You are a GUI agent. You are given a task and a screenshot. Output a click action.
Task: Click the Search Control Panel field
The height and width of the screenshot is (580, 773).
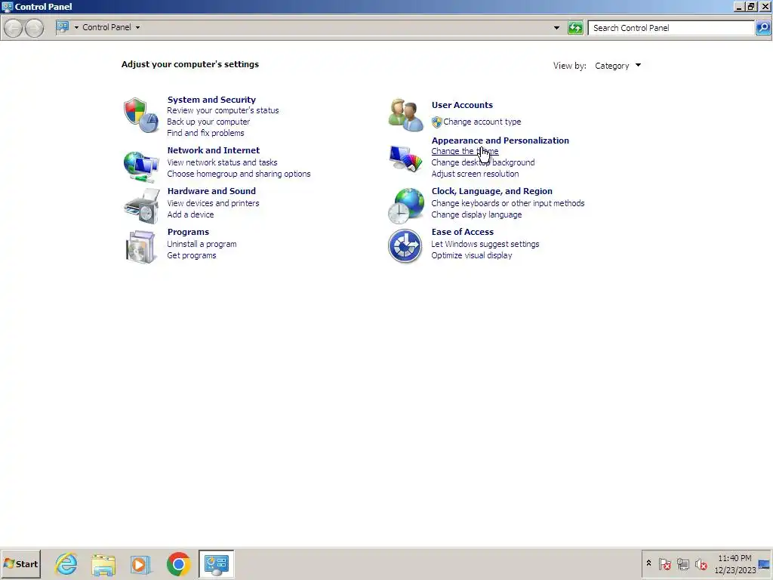671,28
